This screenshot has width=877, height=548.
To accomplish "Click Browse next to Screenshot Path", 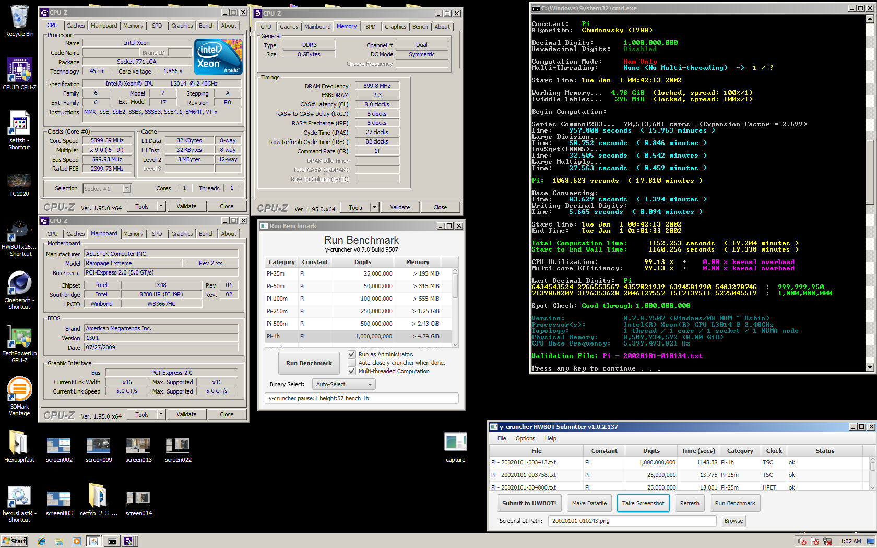I will pos(733,521).
